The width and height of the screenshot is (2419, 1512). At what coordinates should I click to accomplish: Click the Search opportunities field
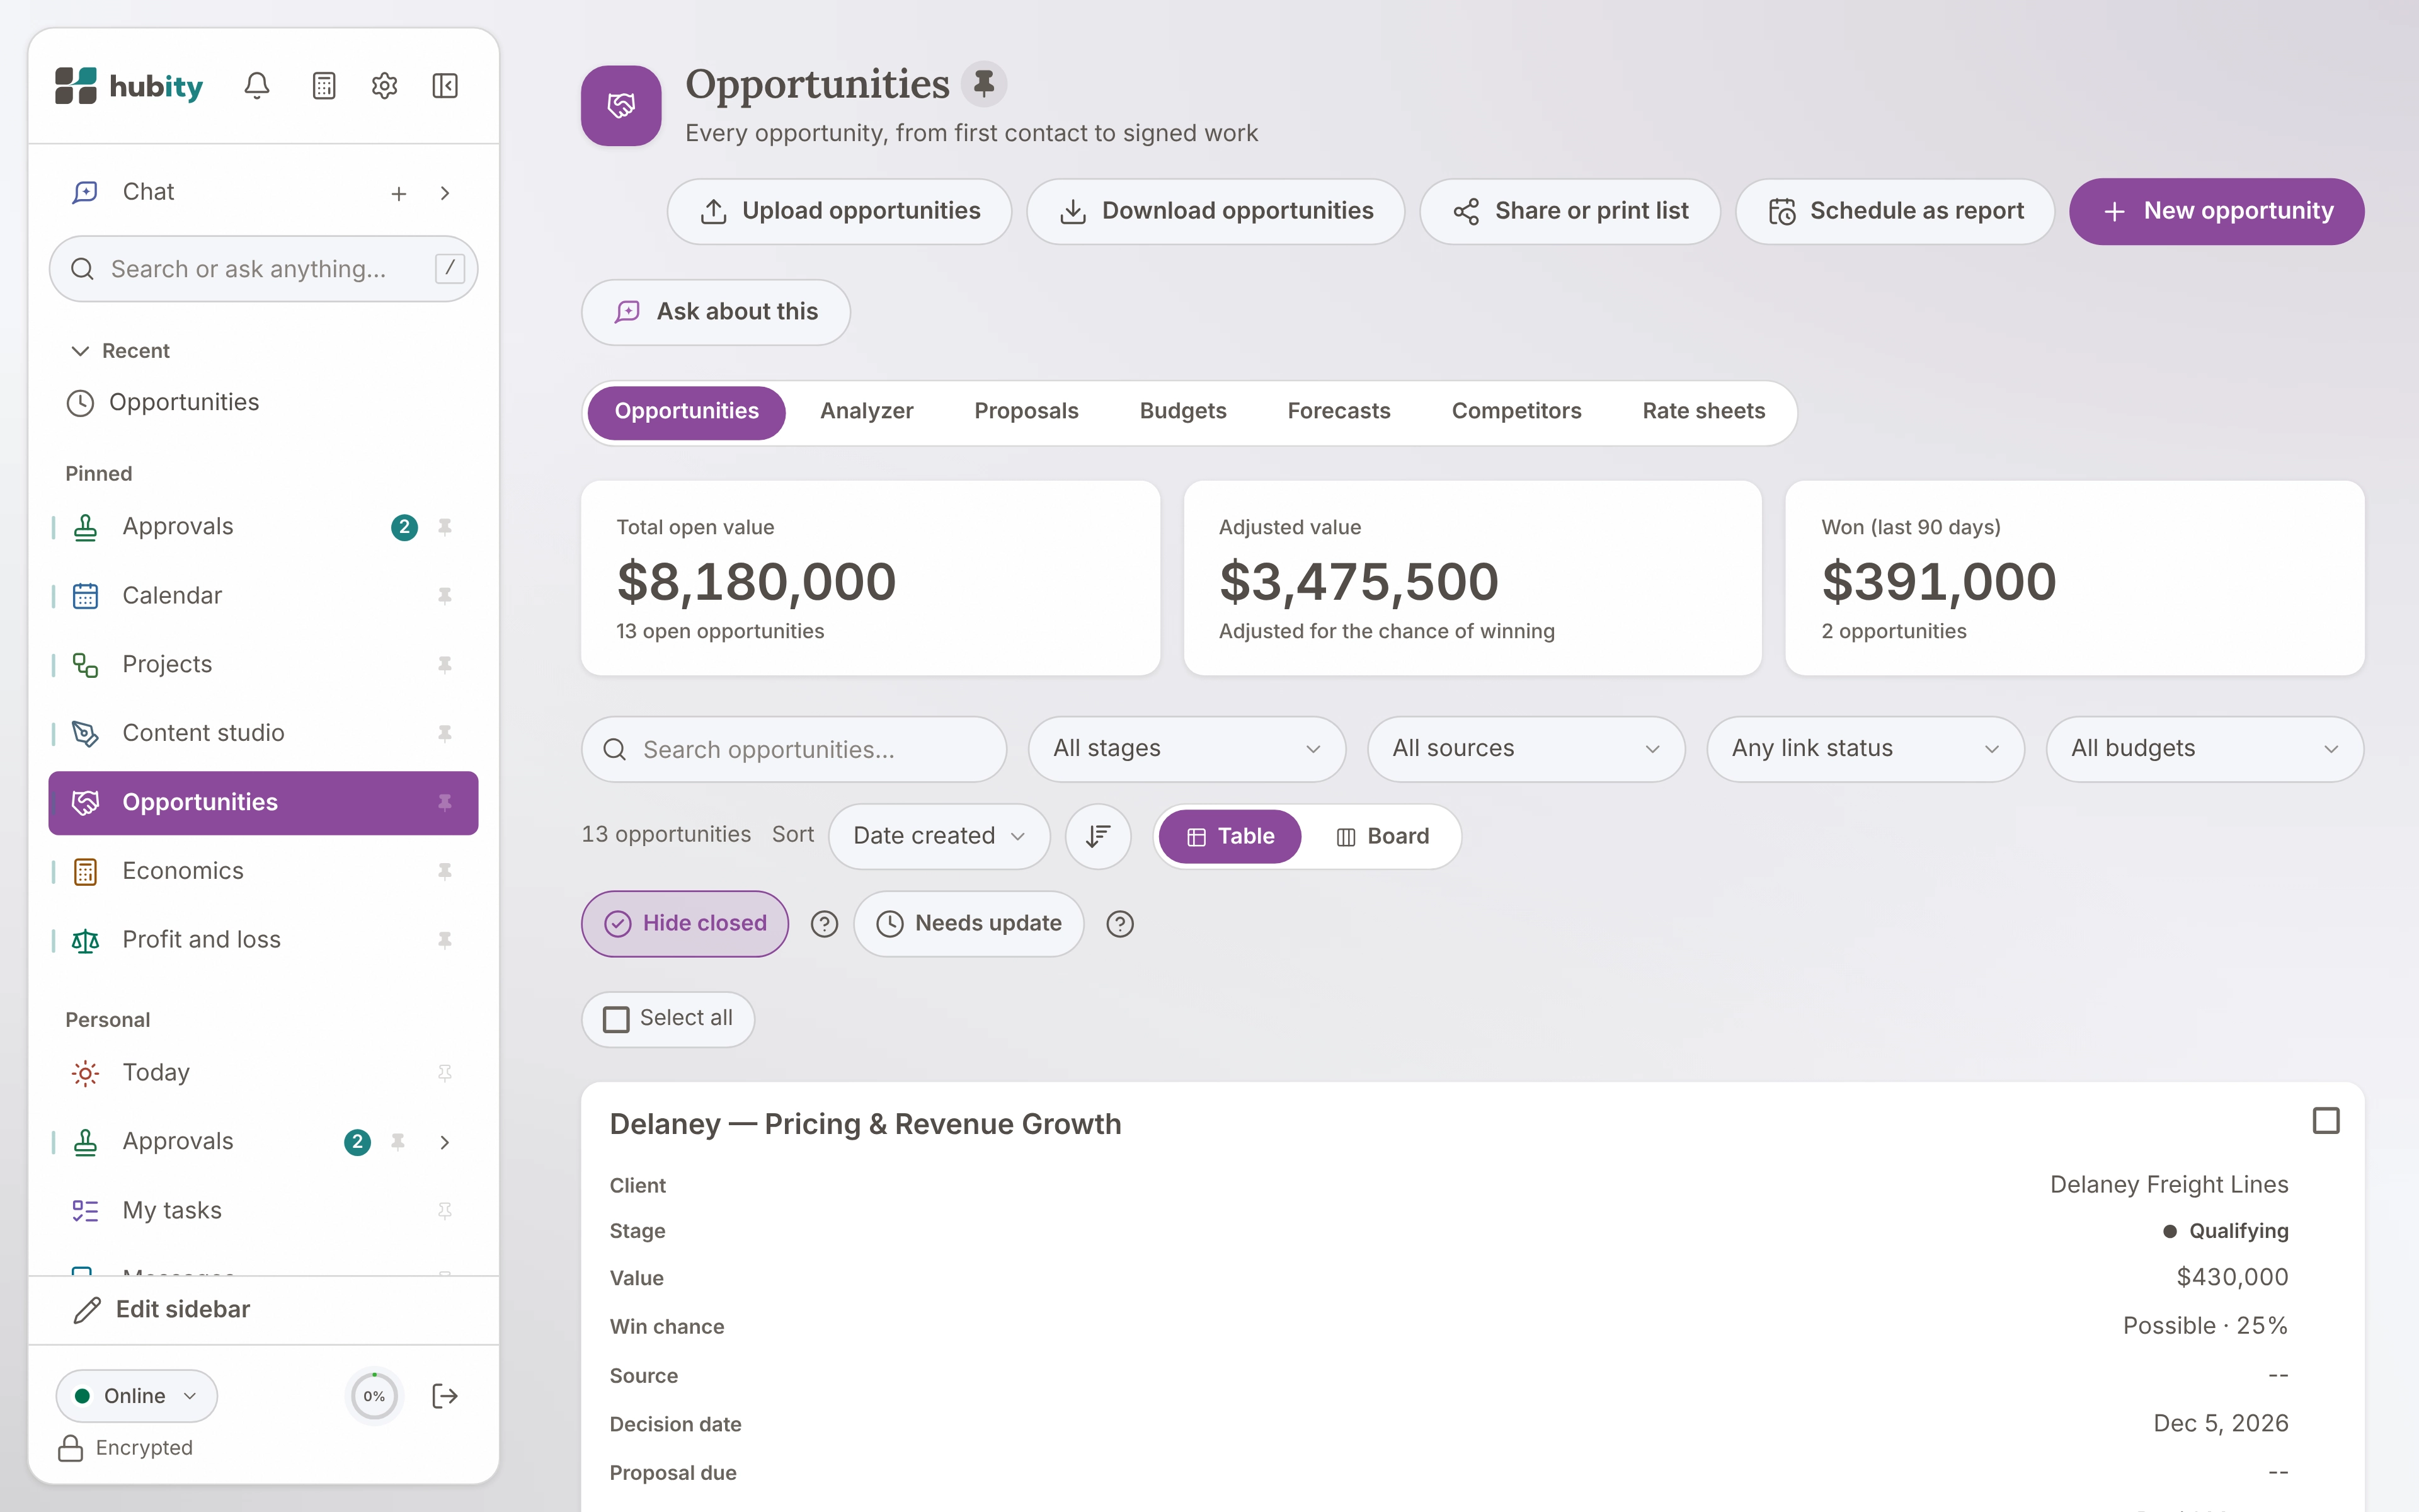tap(794, 749)
